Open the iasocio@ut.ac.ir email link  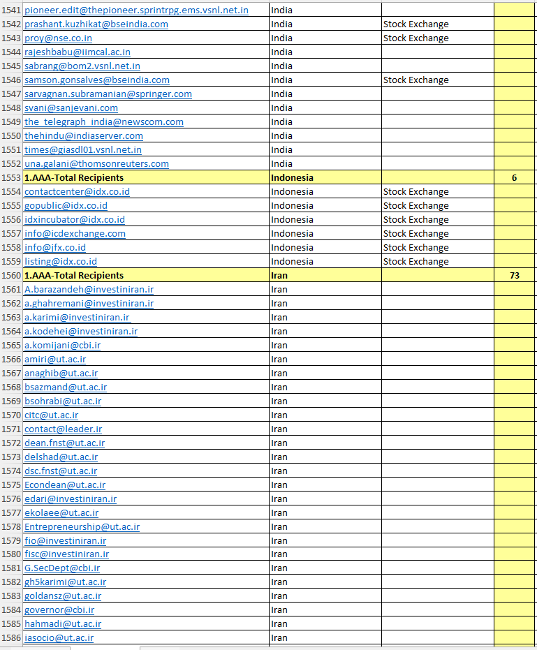click(59, 637)
